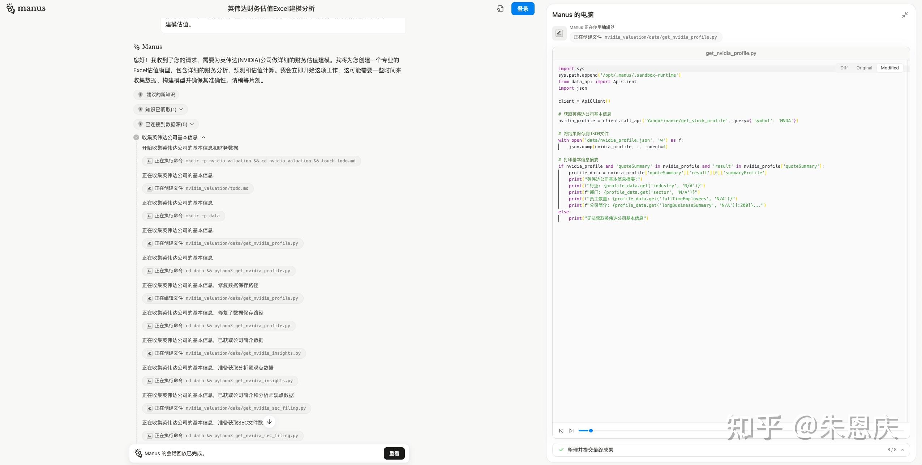Select the Modified view tab
Screen dimensions: 922x465
pos(889,68)
